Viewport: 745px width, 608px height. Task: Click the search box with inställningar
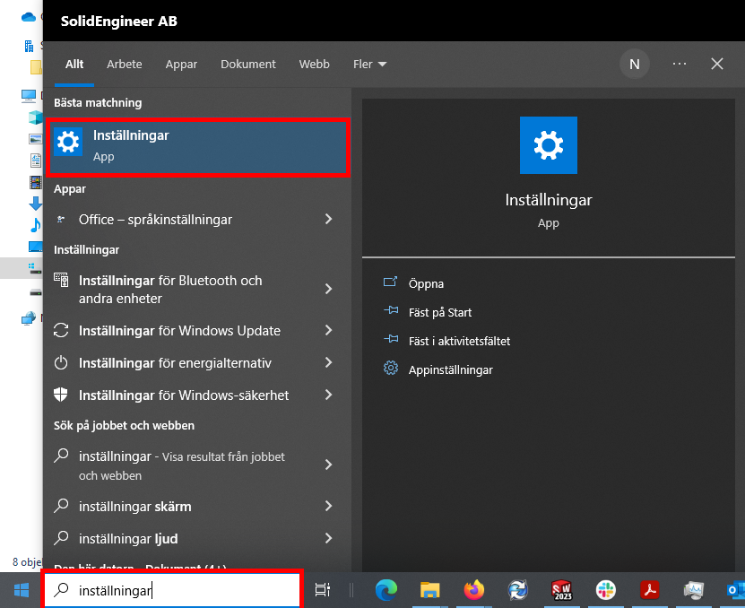(179, 590)
